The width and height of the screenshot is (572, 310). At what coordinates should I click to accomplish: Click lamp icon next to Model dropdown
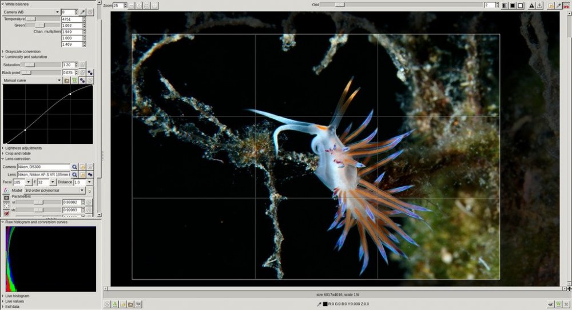click(89, 191)
